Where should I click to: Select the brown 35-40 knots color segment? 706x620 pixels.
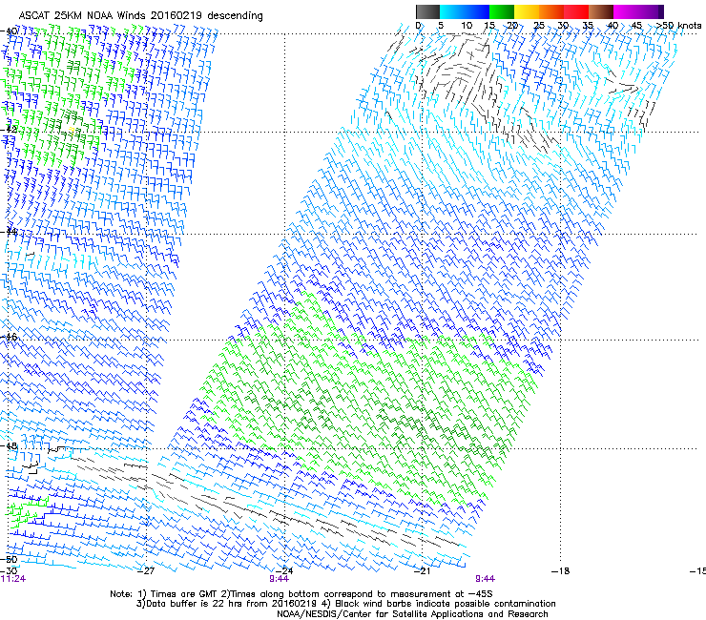click(601, 11)
